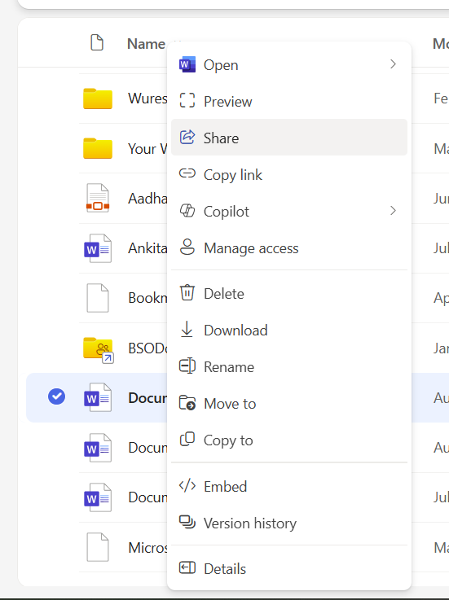449x600 pixels.
Task: Click the Embed code brackets icon
Action: tap(187, 486)
